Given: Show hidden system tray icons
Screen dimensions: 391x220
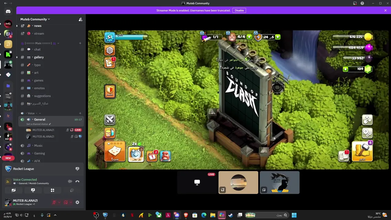Looking at the screenshot, I should (55, 215).
